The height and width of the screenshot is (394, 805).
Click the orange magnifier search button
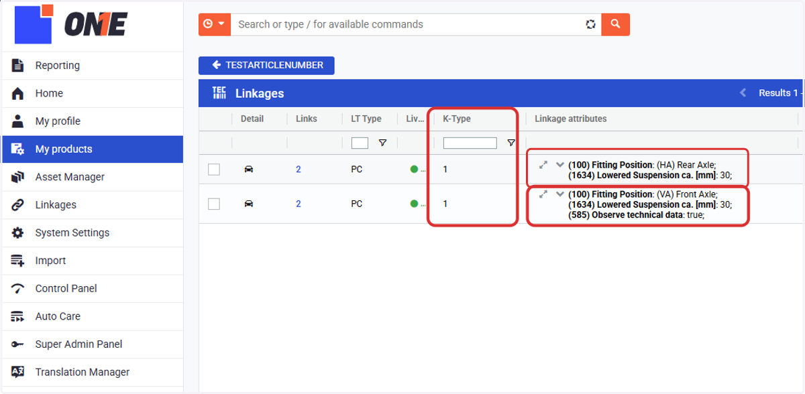pos(615,24)
